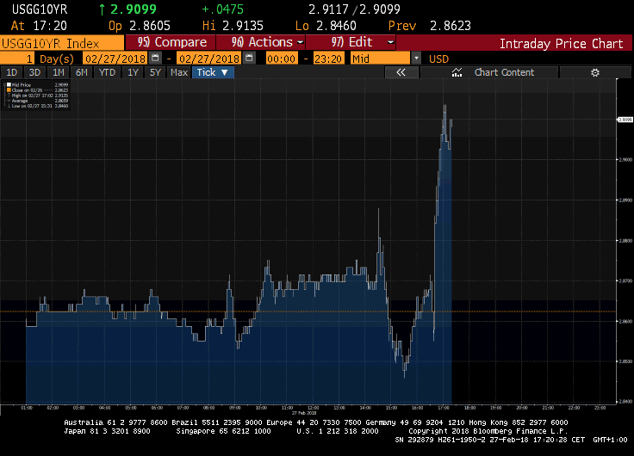Screen dimensions: 634x456
Task: Select the YTD range tab
Action: tap(107, 72)
